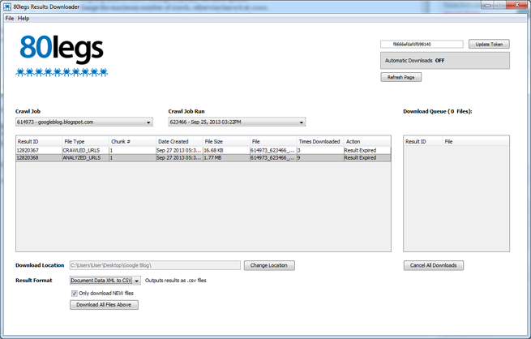Open the Result Format dropdown
531x339 pixels.
point(105,281)
